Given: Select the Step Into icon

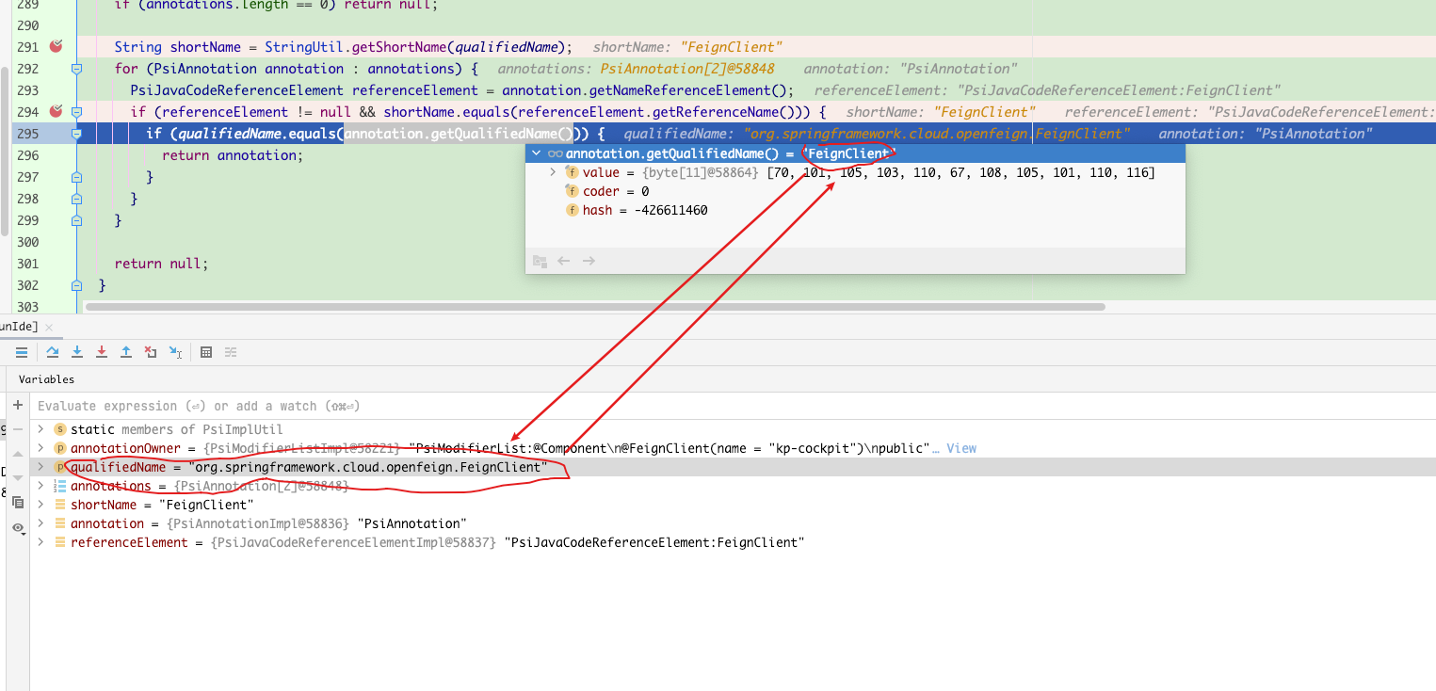Looking at the screenshot, I should pos(77,352).
